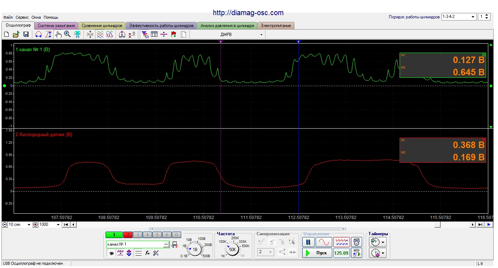Click the dashed line style icon

[x=138, y=253]
